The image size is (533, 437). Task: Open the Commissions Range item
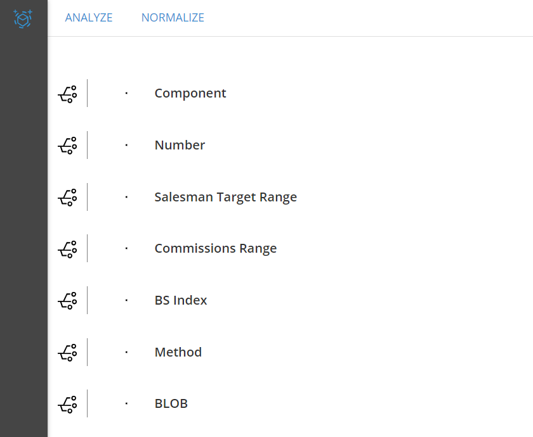pyautogui.click(x=216, y=248)
